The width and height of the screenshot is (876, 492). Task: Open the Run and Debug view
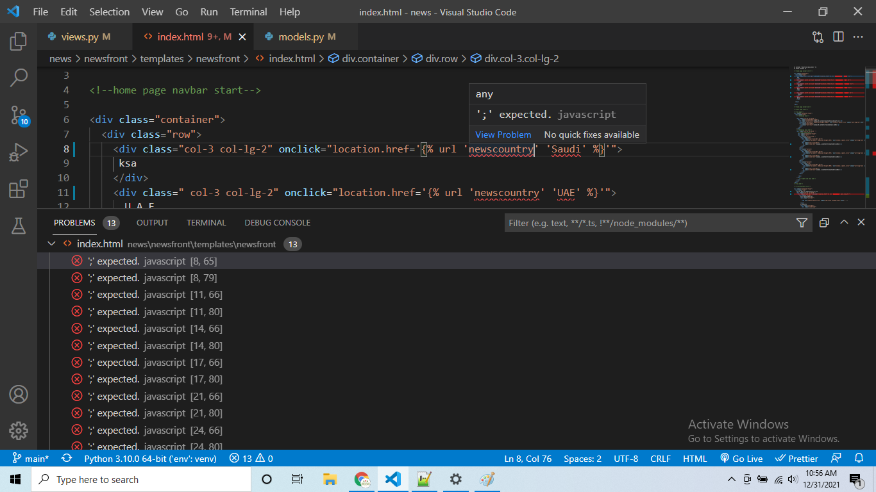click(19, 152)
